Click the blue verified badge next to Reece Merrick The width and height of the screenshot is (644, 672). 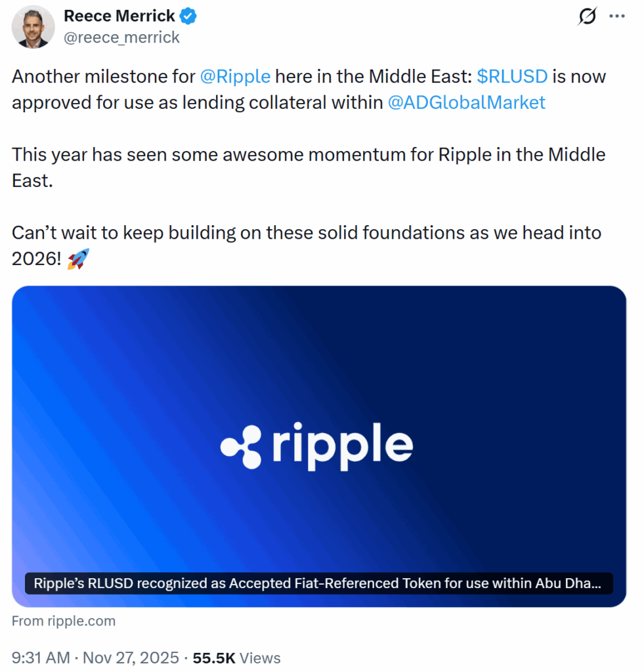pyautogui.click(x=187, y=15)
